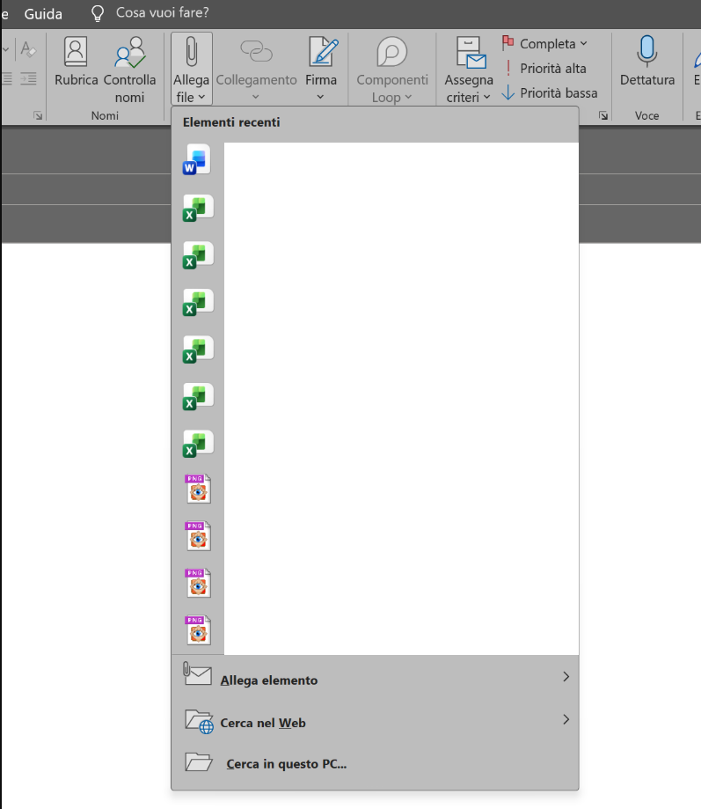
Task: Open Componenti Loop dropdown
Action: point(391,70)
